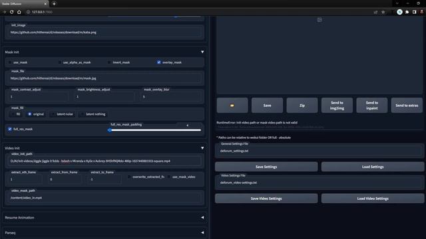Click the Save Settings button

point(266,167)
